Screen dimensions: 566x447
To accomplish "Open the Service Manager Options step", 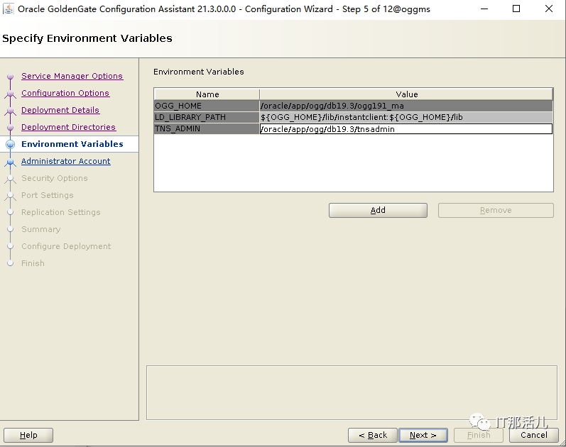I will pos(72,76).
